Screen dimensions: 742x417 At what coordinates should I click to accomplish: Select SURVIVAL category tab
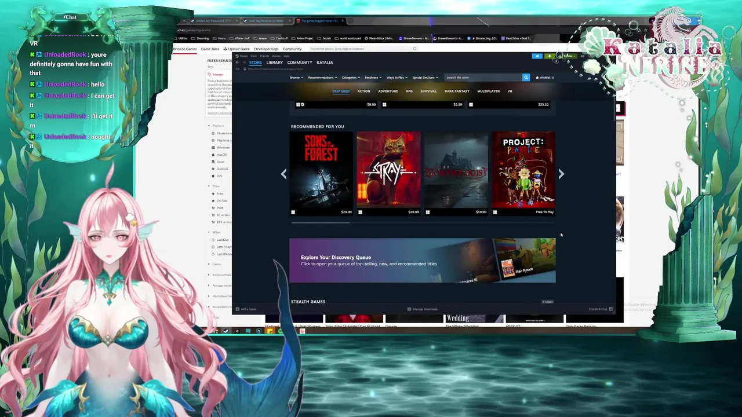point(428,91)
